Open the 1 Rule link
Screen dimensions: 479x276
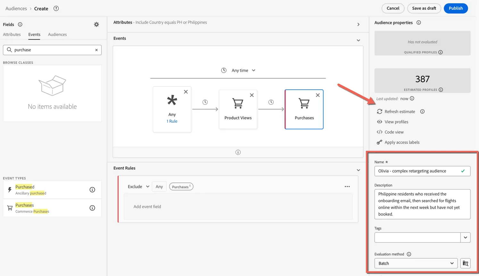tap(172, 121)
